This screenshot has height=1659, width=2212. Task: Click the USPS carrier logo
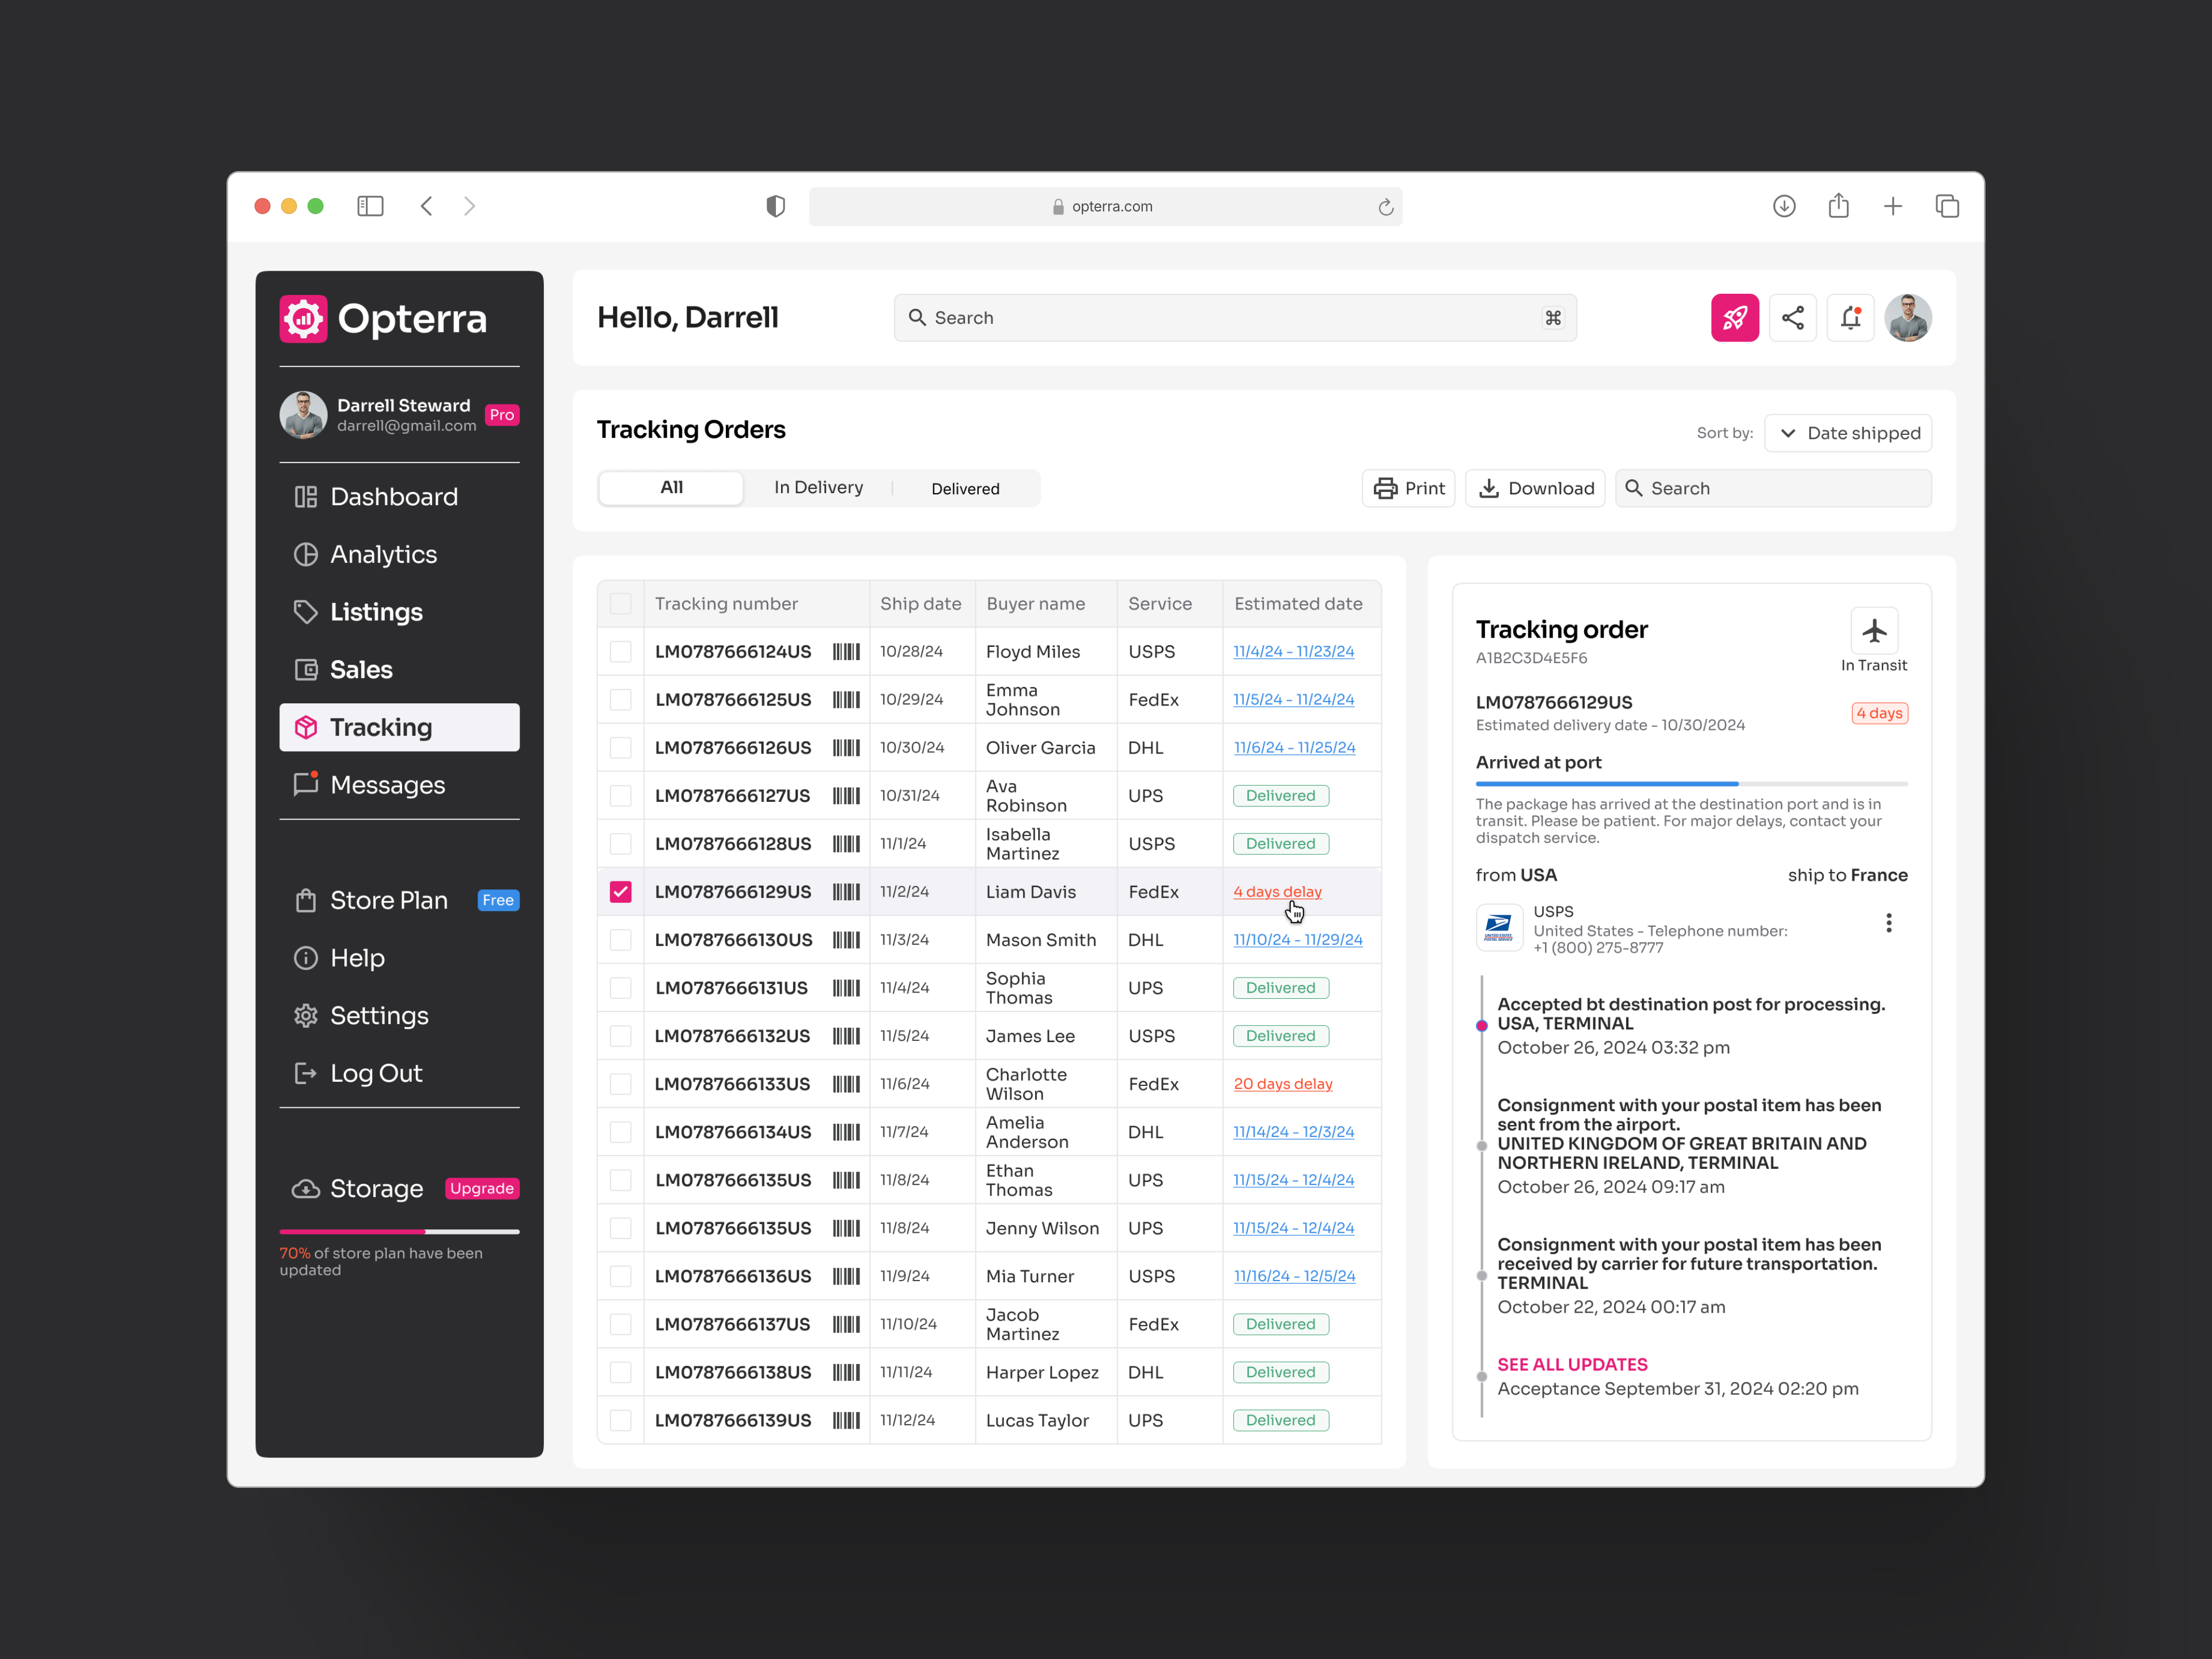click(1499, 928)
